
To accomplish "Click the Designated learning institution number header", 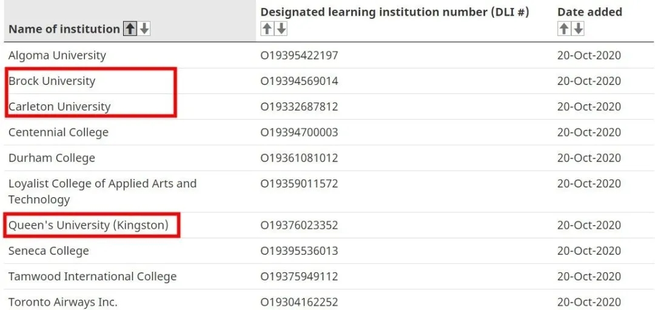I will click(x=395, y=12).
